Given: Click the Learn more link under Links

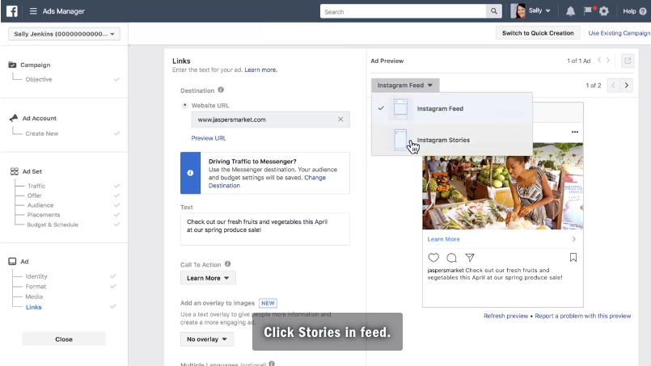Looking at the screenshot, I should [260, 69].
